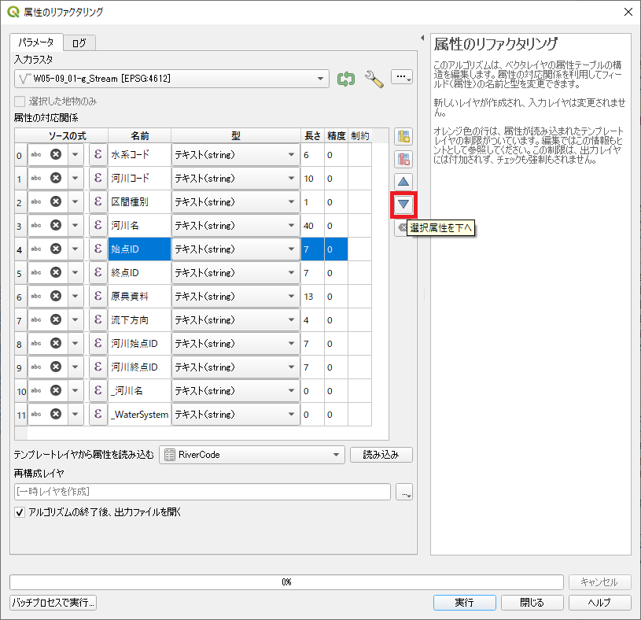
Task: Open RiverCode template layer dropdown
Action: pyautogui.click(x=337, y=454)
